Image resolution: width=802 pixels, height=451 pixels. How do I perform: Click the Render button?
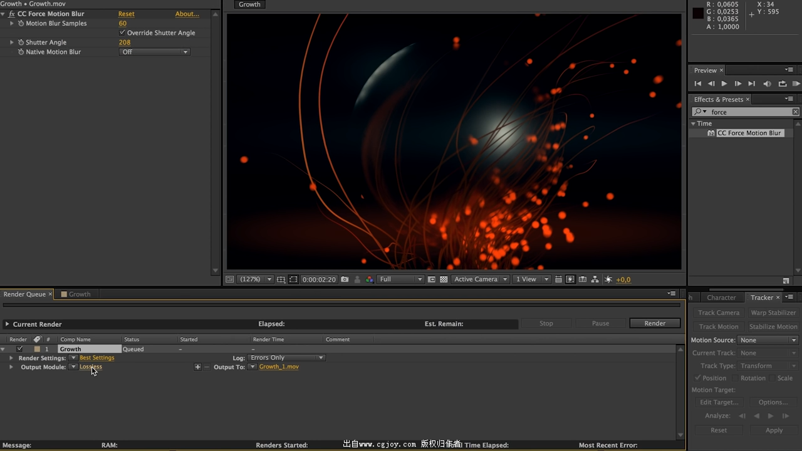tap(655, 323)
